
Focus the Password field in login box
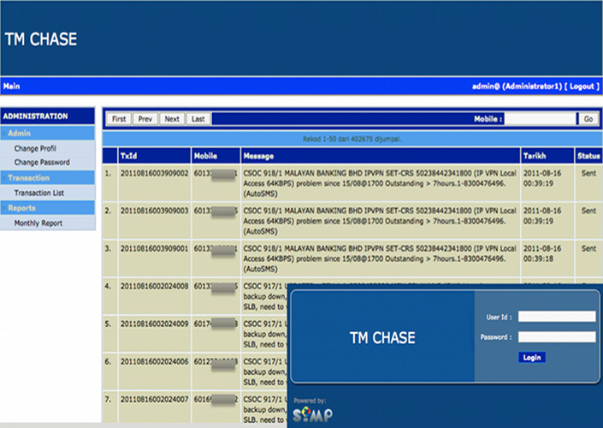[x=557, y=337]
